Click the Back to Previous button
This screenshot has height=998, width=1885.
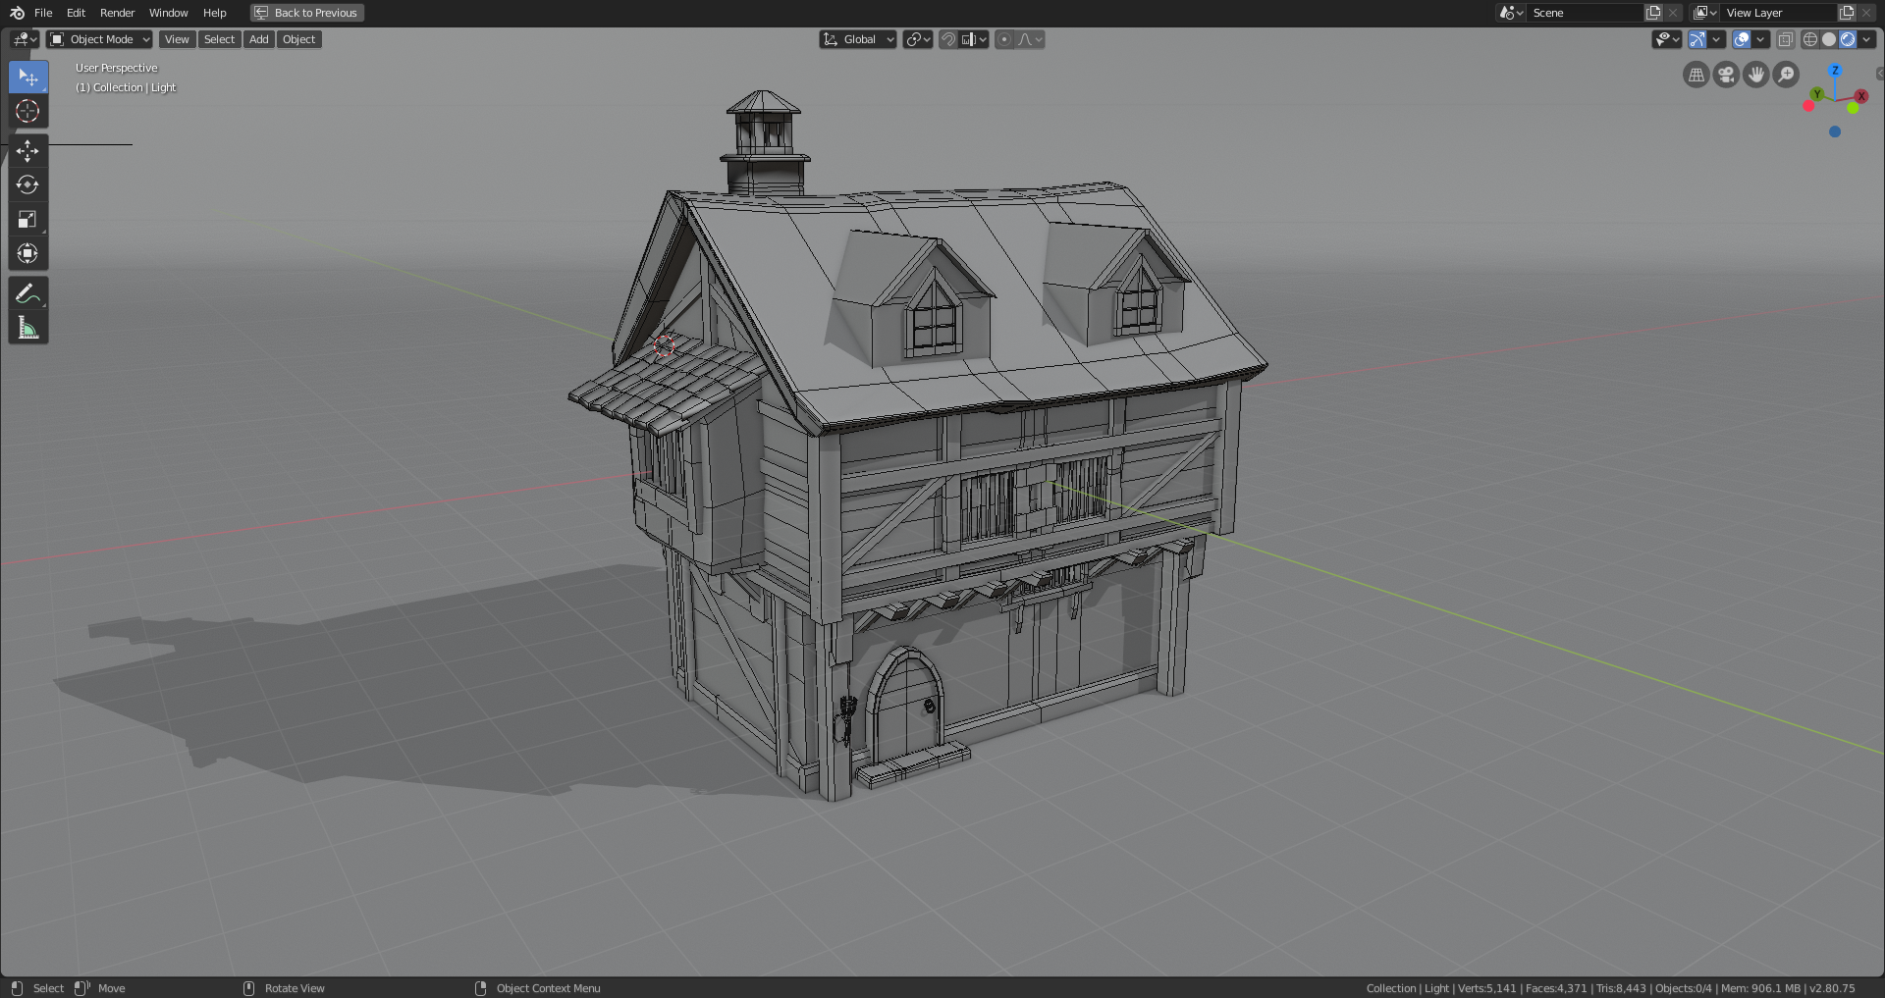tap(306, 13)
